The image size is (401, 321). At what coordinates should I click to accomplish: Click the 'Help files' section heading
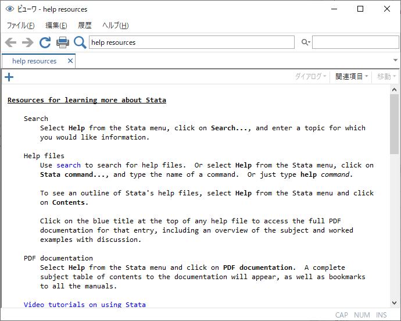coord(44,156)
